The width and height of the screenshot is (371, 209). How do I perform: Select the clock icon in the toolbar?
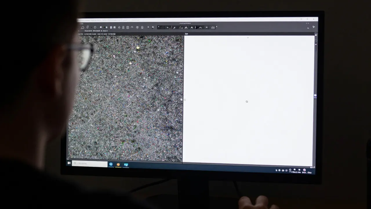tap(95, 27)
